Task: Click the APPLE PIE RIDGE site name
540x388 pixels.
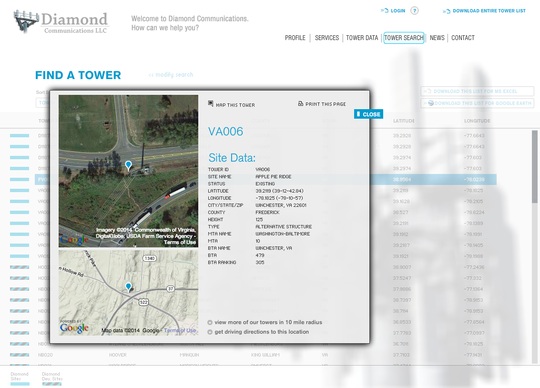Action: (274, 177)
